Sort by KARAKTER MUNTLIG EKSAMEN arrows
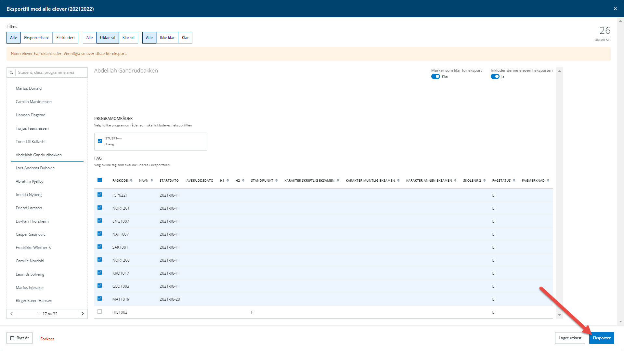Image resolution: width=624 pixels, height=351 pixels. pos(398,180)
